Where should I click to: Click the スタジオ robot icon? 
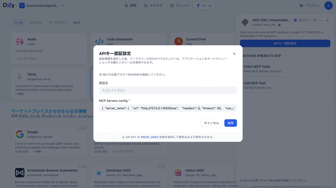146,6
